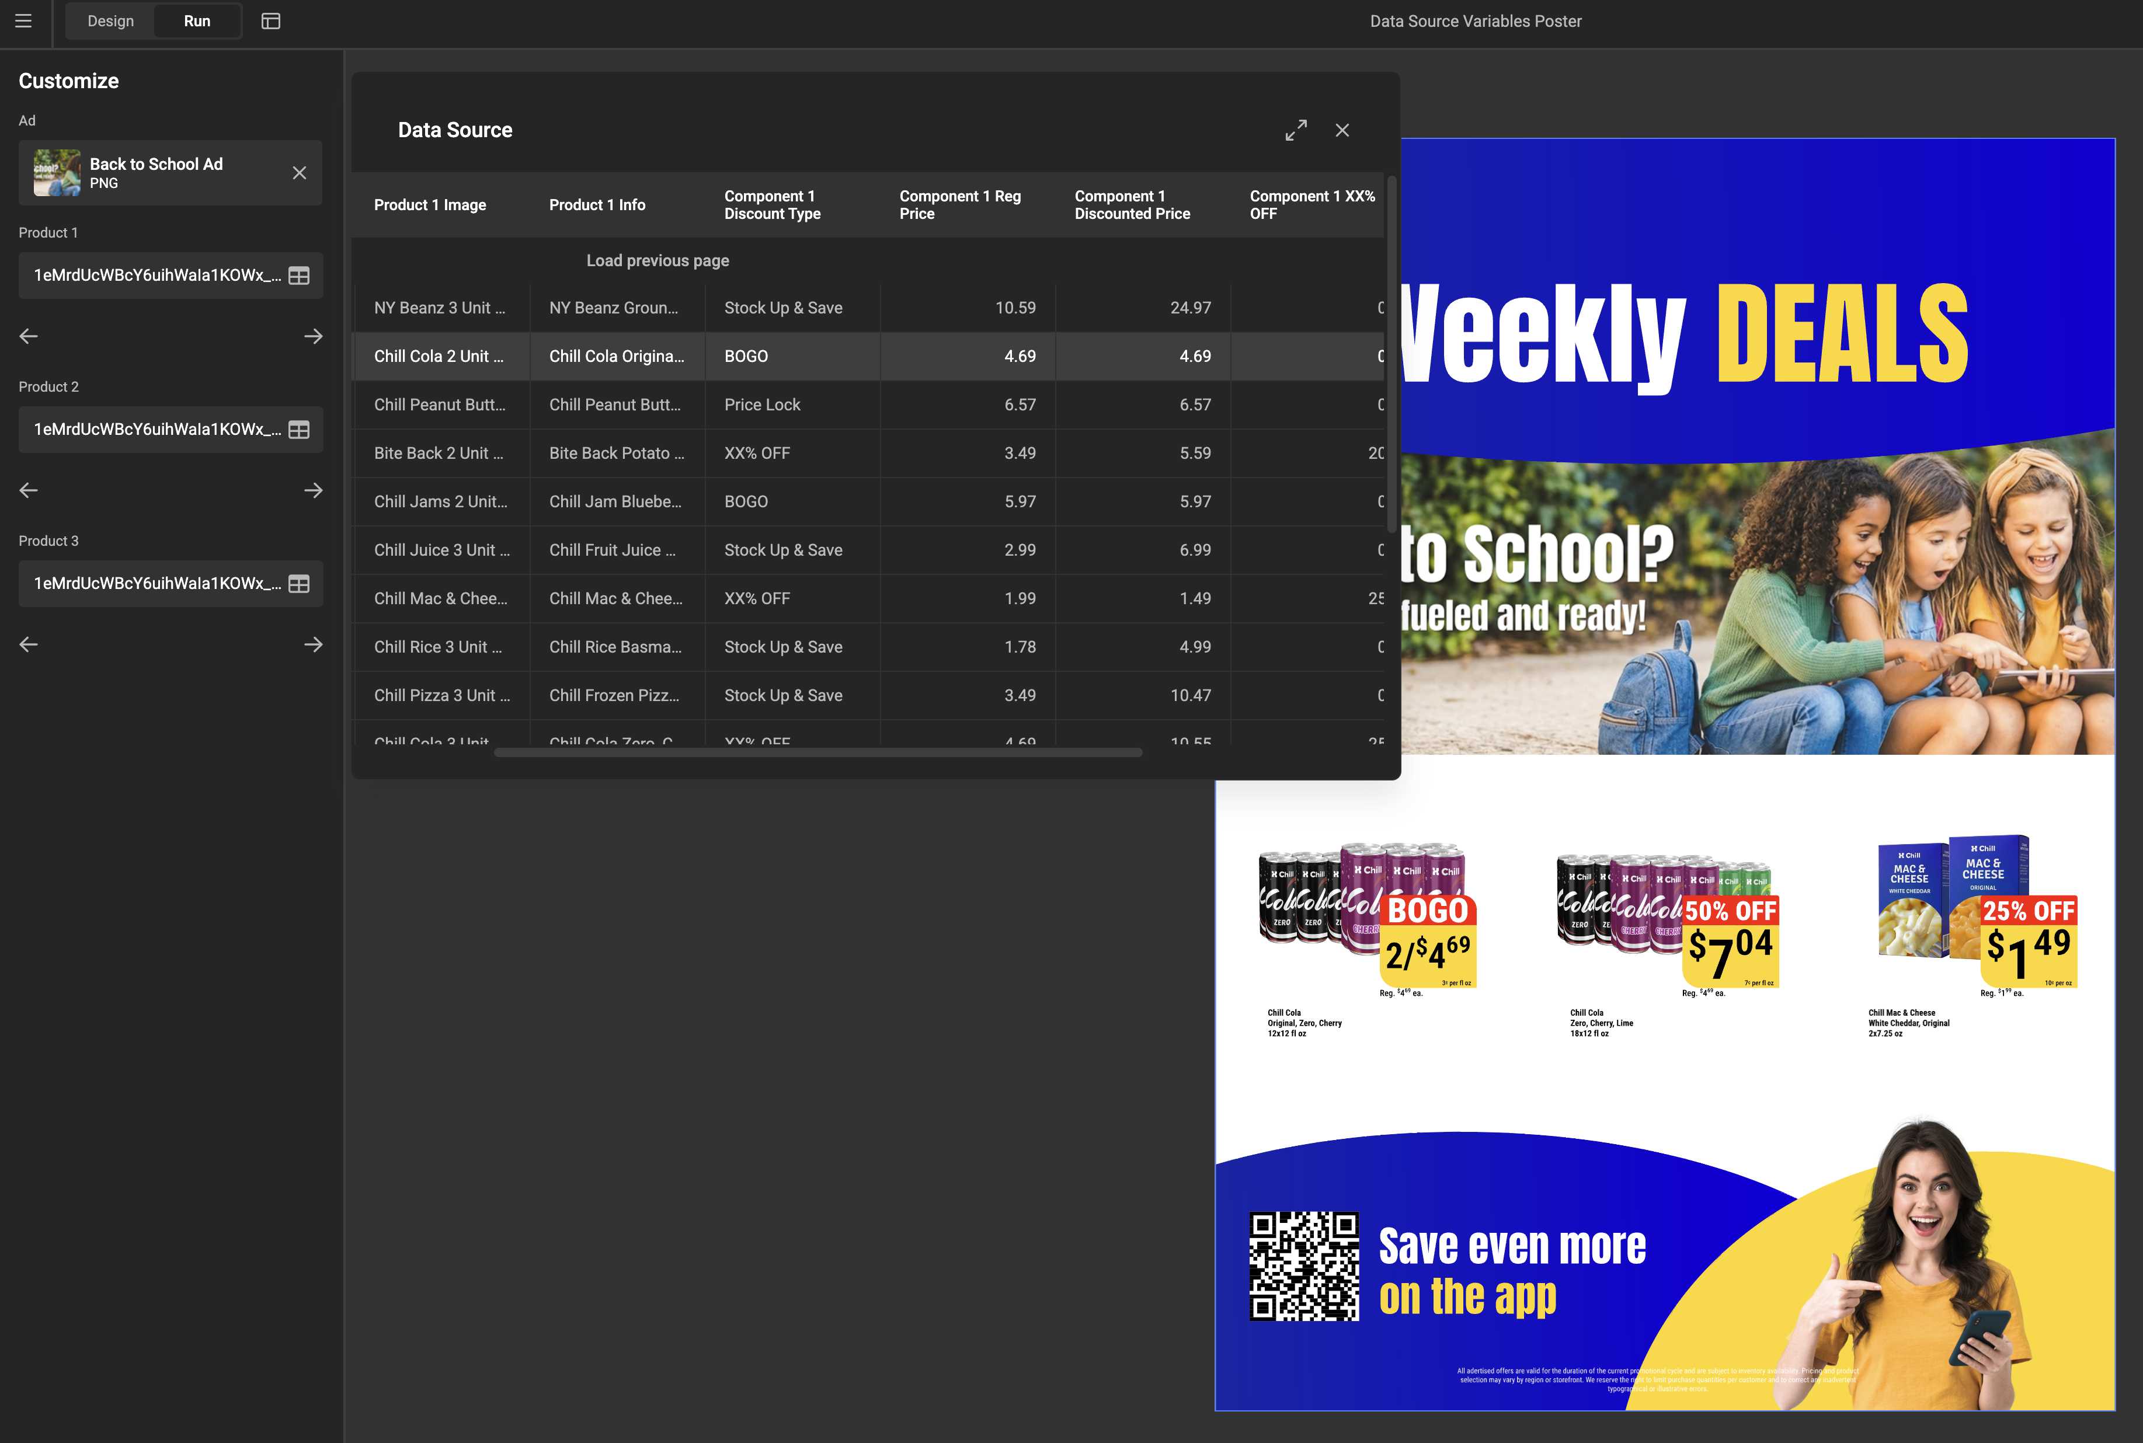Click the QR code on the poster
Image resolution: width=2143 pixels, height=1443 pixels.
click(x=1303, y=1266)
